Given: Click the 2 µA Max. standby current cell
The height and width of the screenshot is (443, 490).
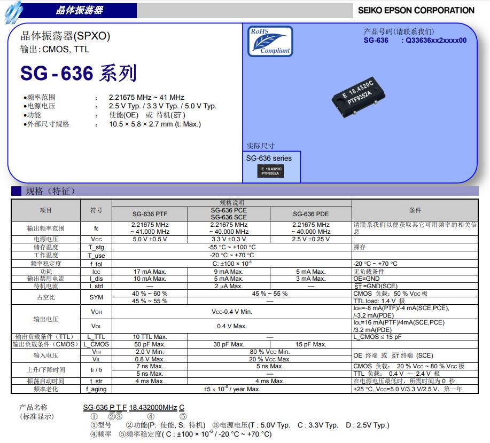Looking at the screenshot, I should (x=229, y=286).
